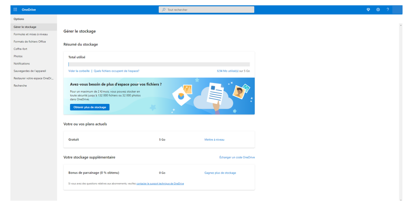Image resolution: width=413 pixels, height=206 pixels.
Task: Open the account profile avatar
Action: click(398, 10)
